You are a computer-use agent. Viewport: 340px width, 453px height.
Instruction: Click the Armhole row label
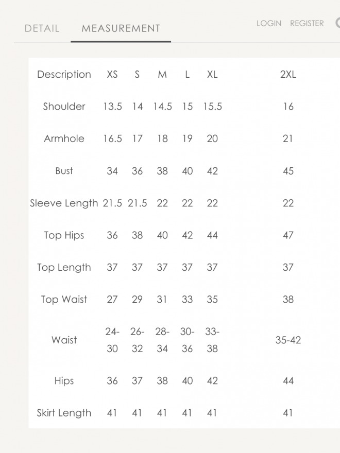64,138
